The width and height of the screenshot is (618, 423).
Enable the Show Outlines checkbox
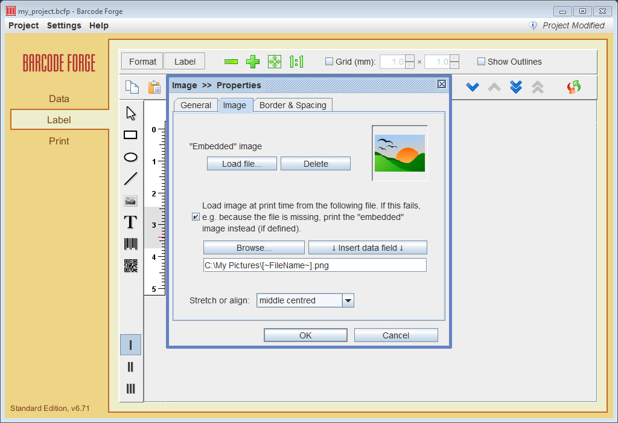(481, 61)
